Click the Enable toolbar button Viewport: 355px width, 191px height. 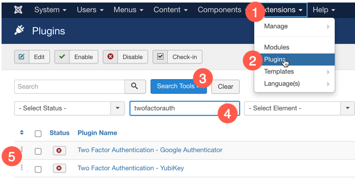77,56
